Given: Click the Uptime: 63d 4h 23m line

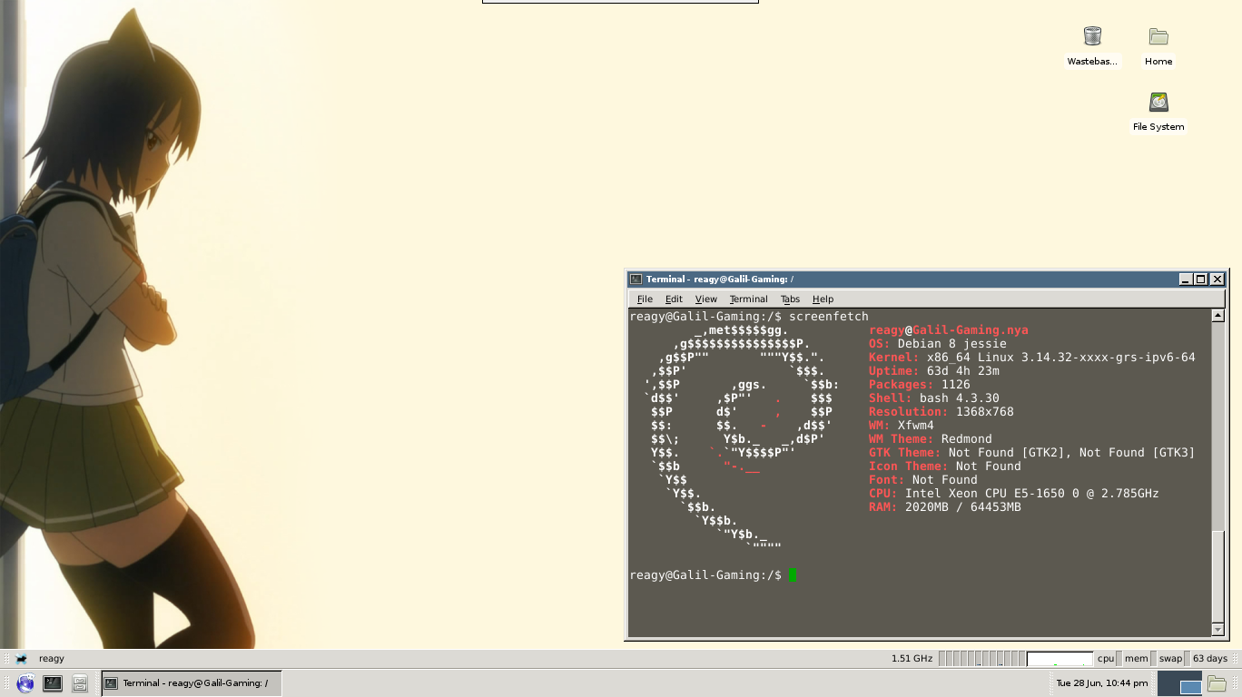Looking at the screenshot, I should (x=934, y=371).
